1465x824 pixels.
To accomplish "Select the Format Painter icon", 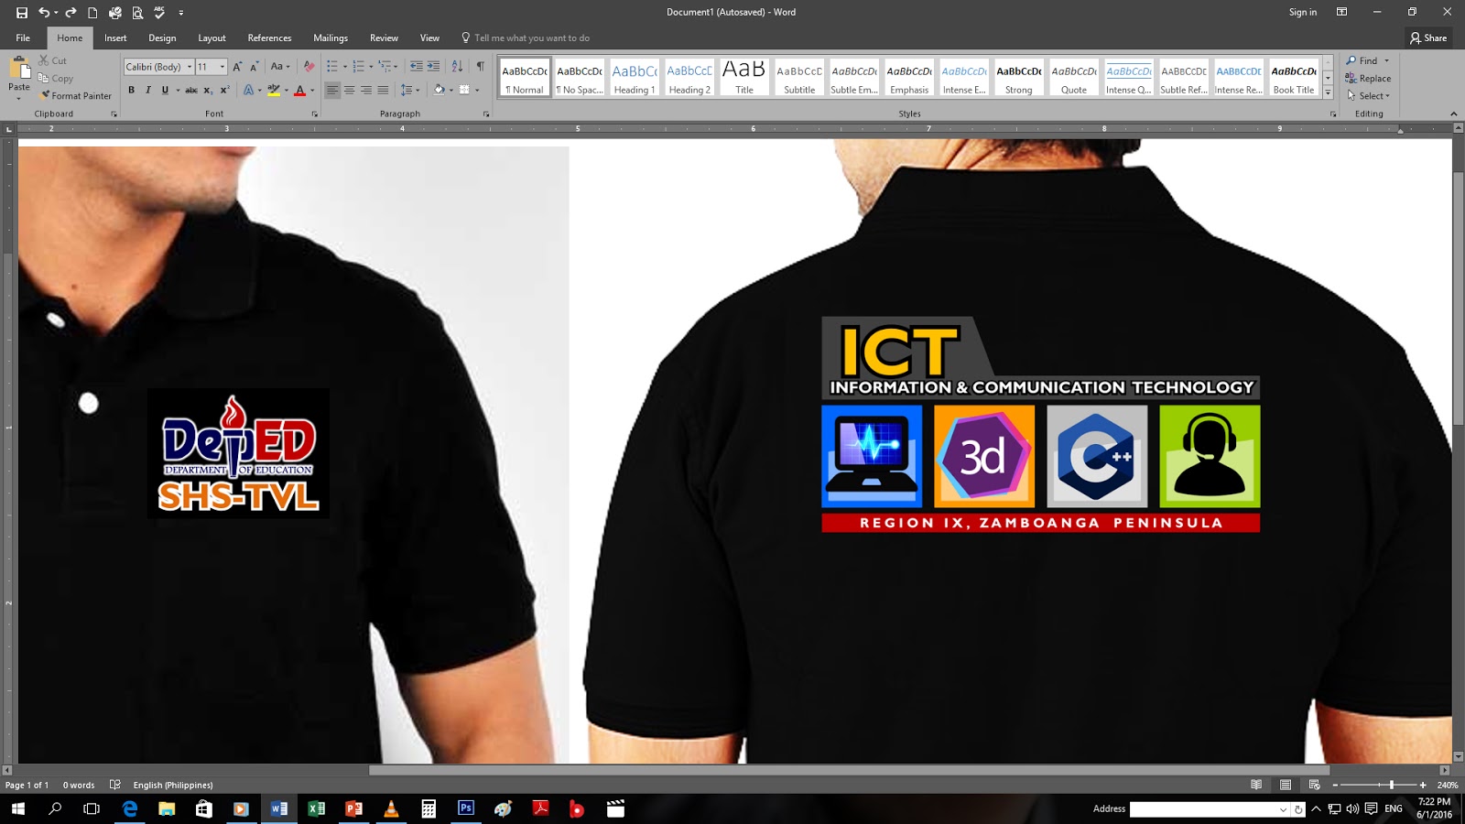I will [x=77, y=95].
